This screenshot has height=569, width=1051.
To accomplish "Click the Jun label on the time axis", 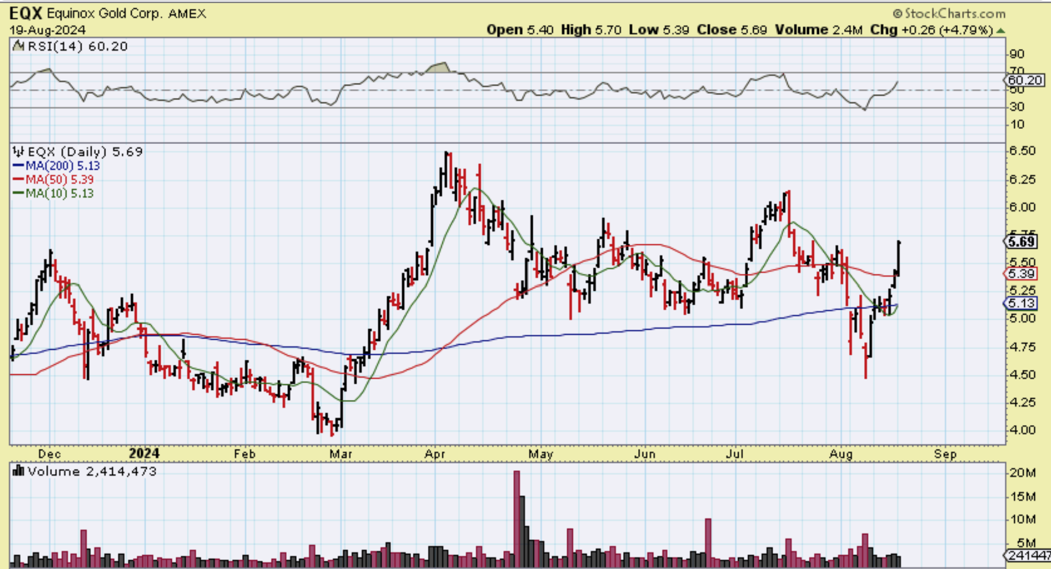I will click(644, 454).
